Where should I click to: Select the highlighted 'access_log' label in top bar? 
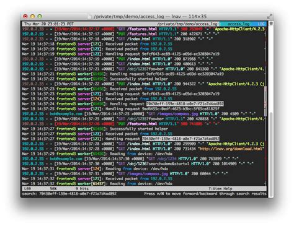(x=239, y=24)
